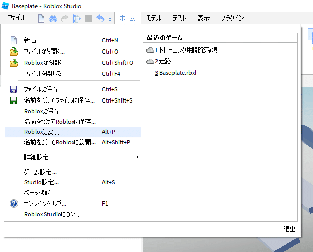Click the question mark icon for オンラインヘルプ
The width and height of the screenshot is (313, 252).
(14, 204)
